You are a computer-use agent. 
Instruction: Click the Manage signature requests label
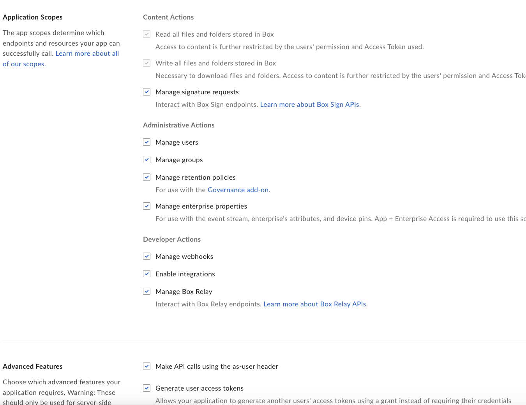197,92
